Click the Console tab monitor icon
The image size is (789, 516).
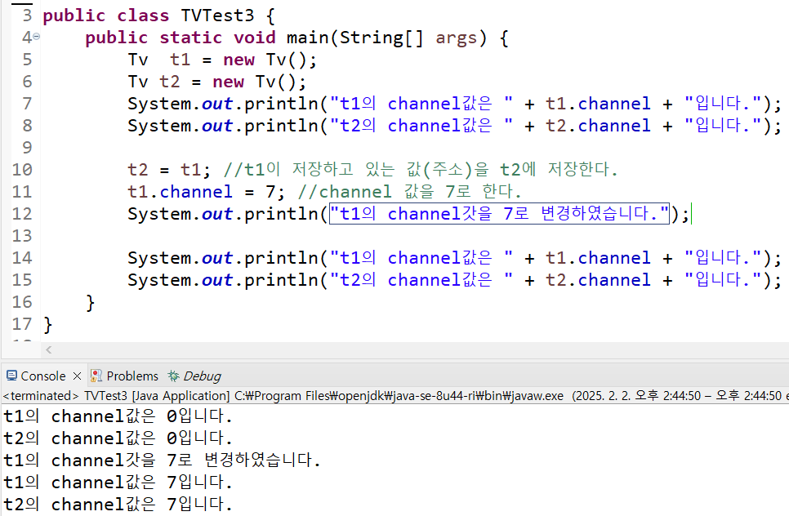pyautogui.click(x=11, y=376)
